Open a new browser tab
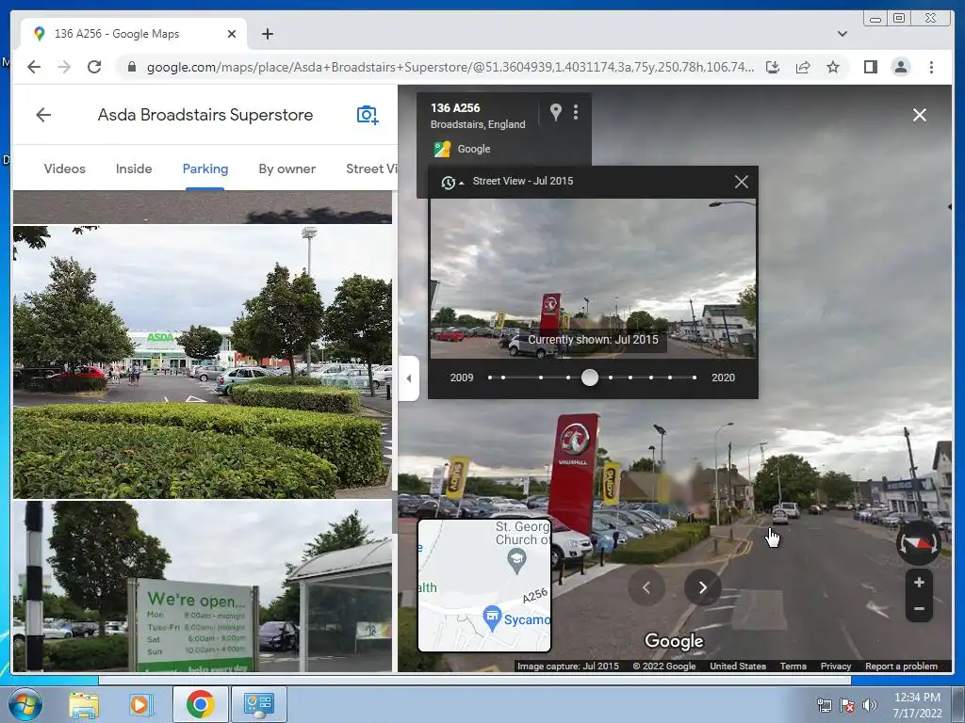 pyautogui.click(x=267, y=34)
